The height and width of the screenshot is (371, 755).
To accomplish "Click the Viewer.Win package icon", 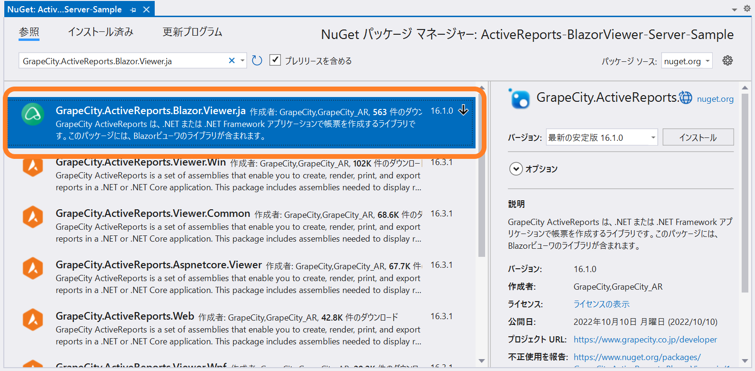I will [x=33, y=166].
